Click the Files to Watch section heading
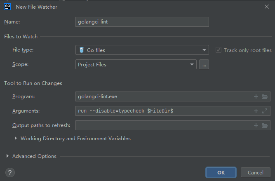275x181 pixels. click(x=21, y=36)
